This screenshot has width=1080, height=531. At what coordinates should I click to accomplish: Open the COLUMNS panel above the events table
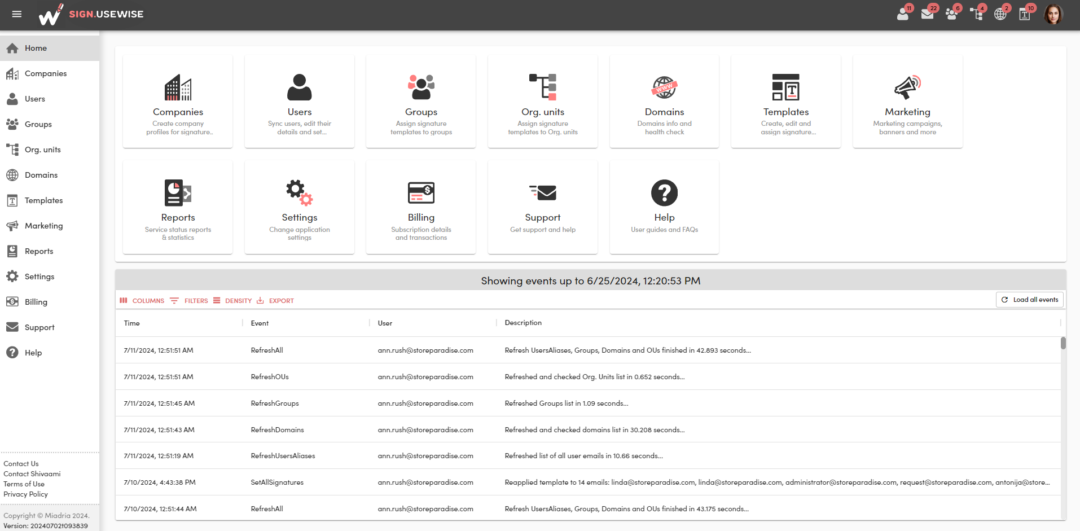tap(142, 300)
